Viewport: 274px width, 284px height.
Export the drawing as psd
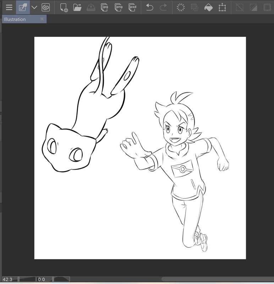[132, 7]
